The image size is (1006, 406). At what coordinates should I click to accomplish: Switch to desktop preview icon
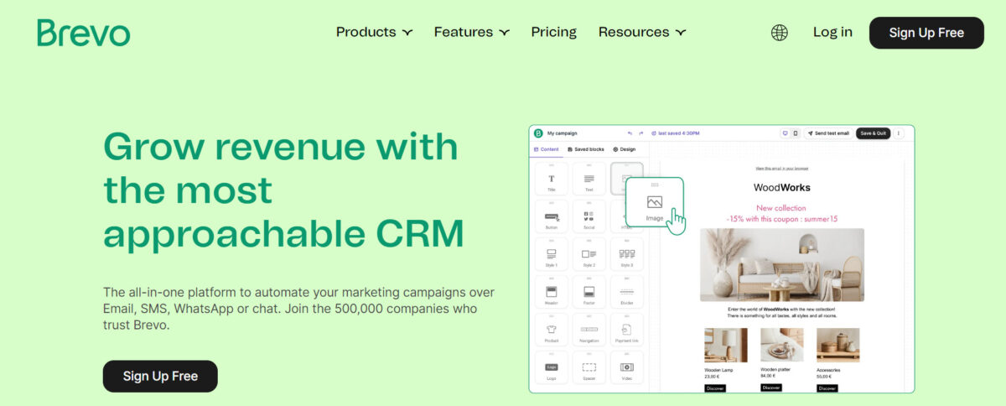pyautogui.click(x=786, y=133)
